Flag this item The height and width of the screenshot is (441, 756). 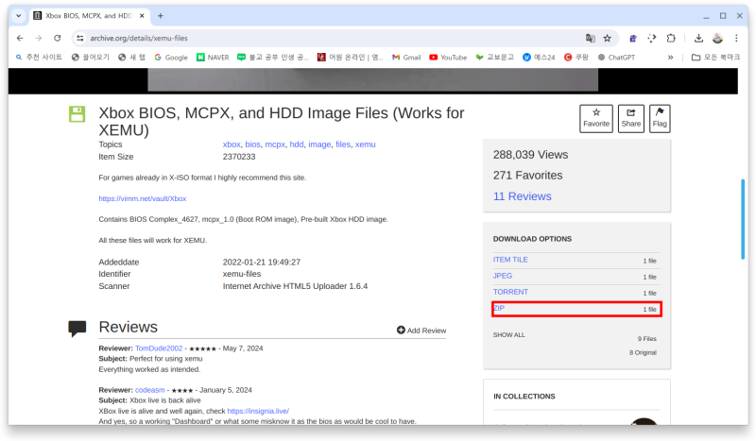tap(660, 119)
